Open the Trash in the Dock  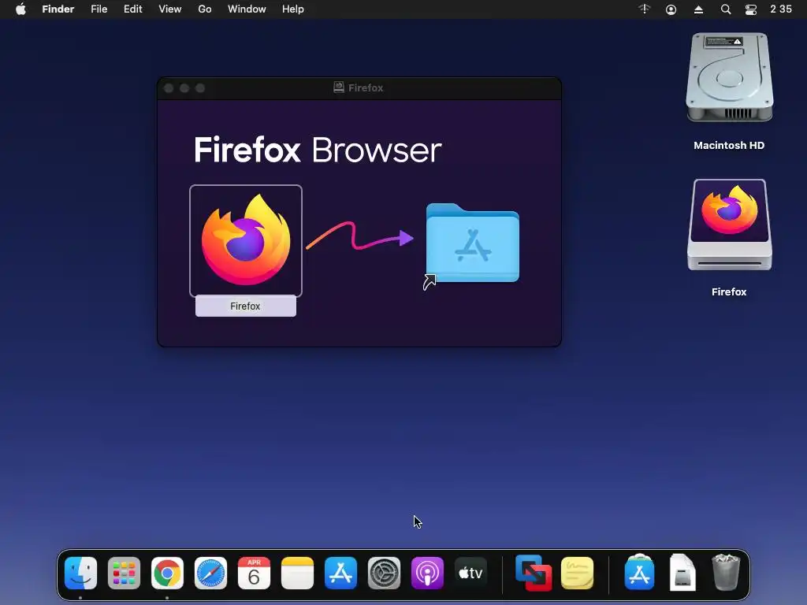726,572
